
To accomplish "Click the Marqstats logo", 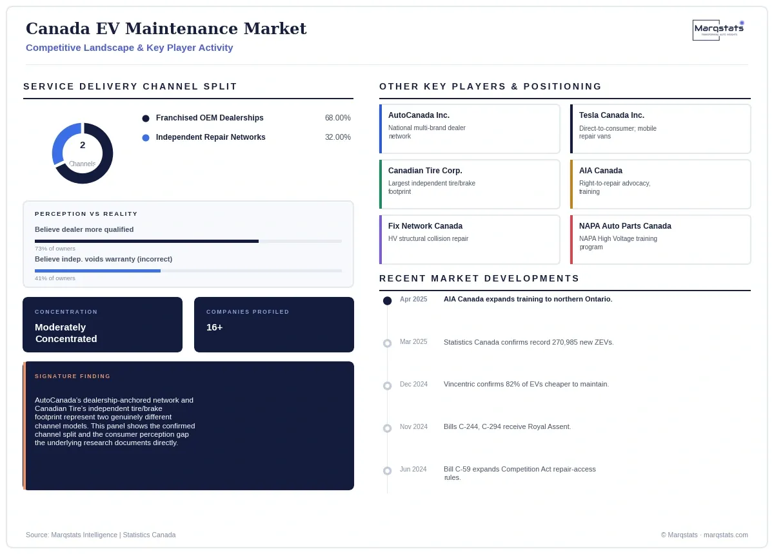I will tap(719, 30).
